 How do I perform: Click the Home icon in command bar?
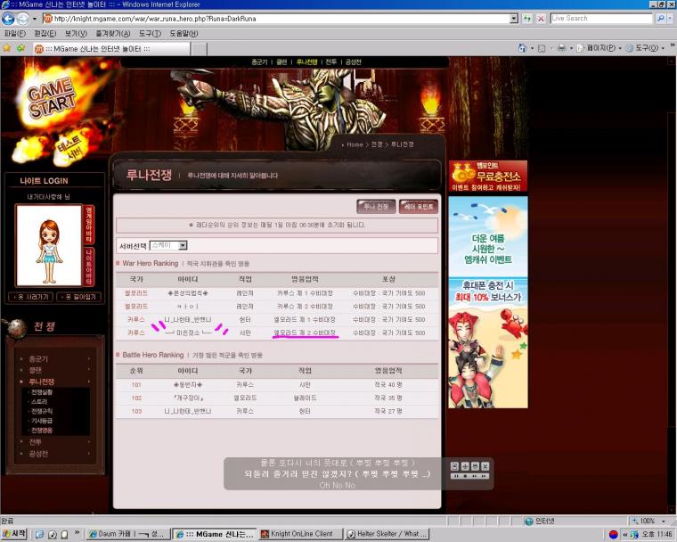point(522,48)
